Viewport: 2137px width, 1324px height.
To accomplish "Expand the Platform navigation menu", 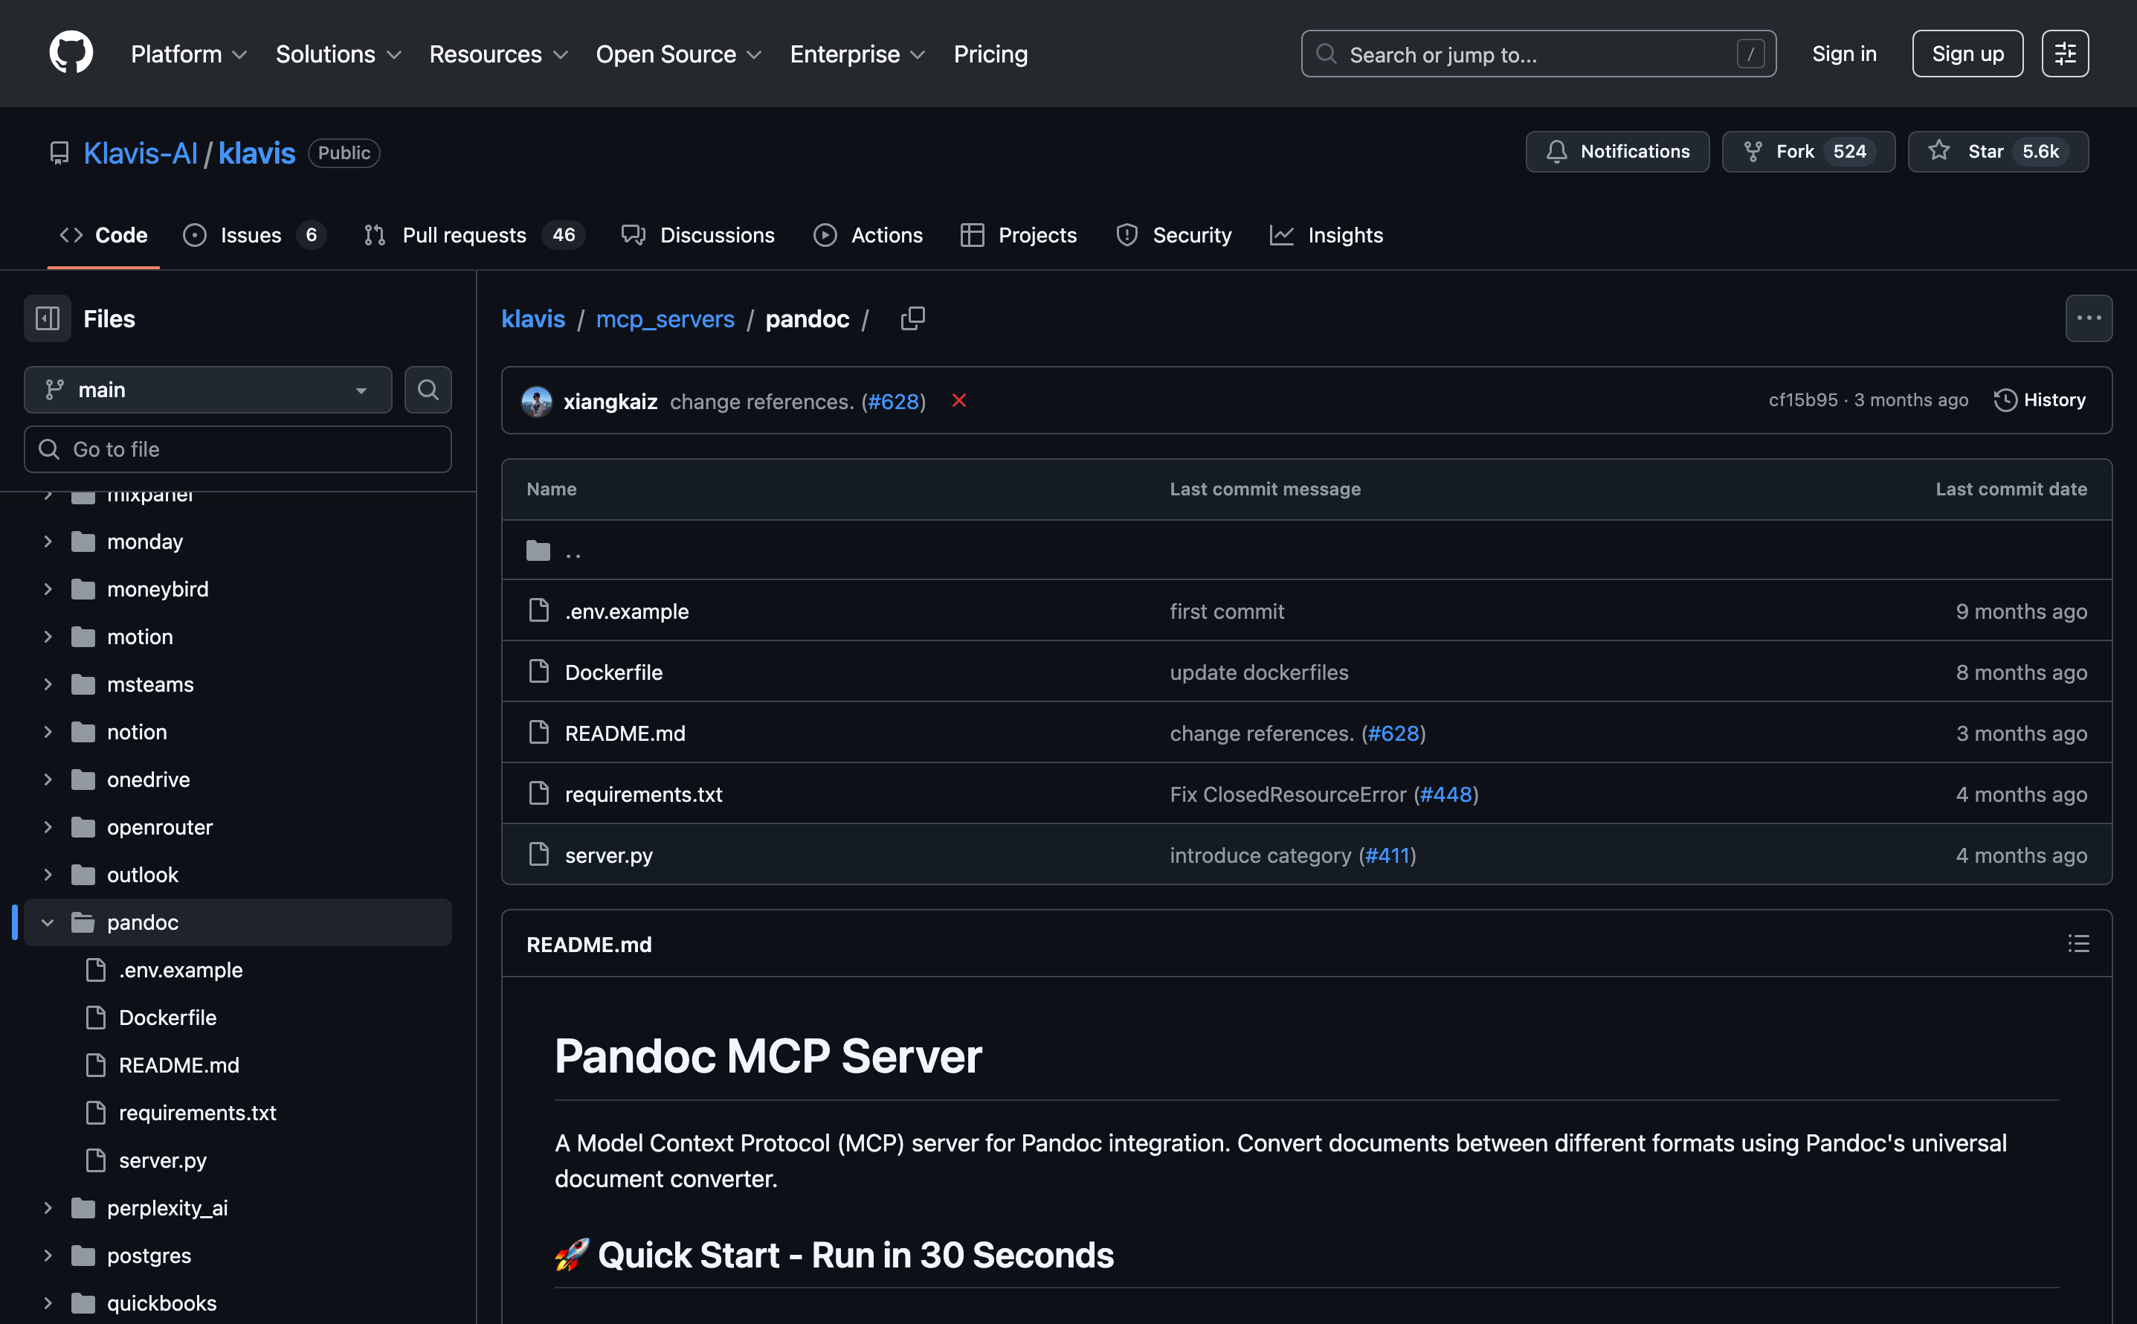I will click(188, 54).
